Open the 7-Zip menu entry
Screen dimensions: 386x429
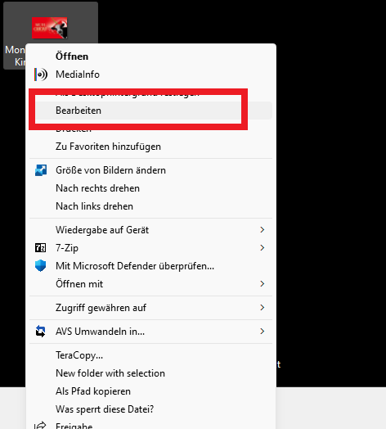click(x=67, y=248)
